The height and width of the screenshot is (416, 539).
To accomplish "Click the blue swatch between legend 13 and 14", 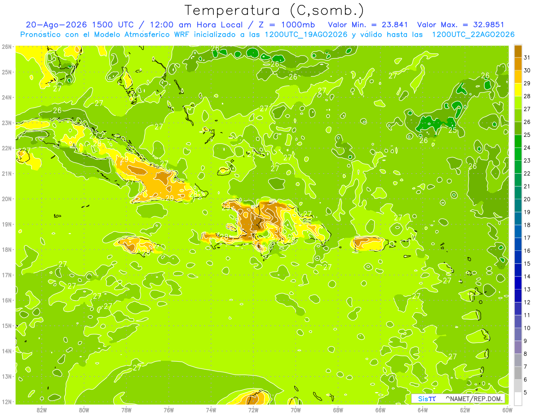I will click(x=518, y=283).
